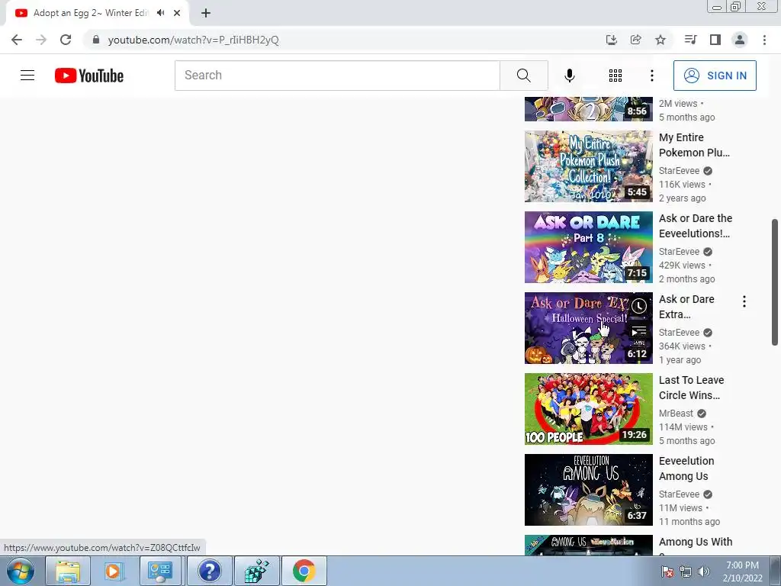Bookmark this page with the star icon

click(x=660, y=40)
